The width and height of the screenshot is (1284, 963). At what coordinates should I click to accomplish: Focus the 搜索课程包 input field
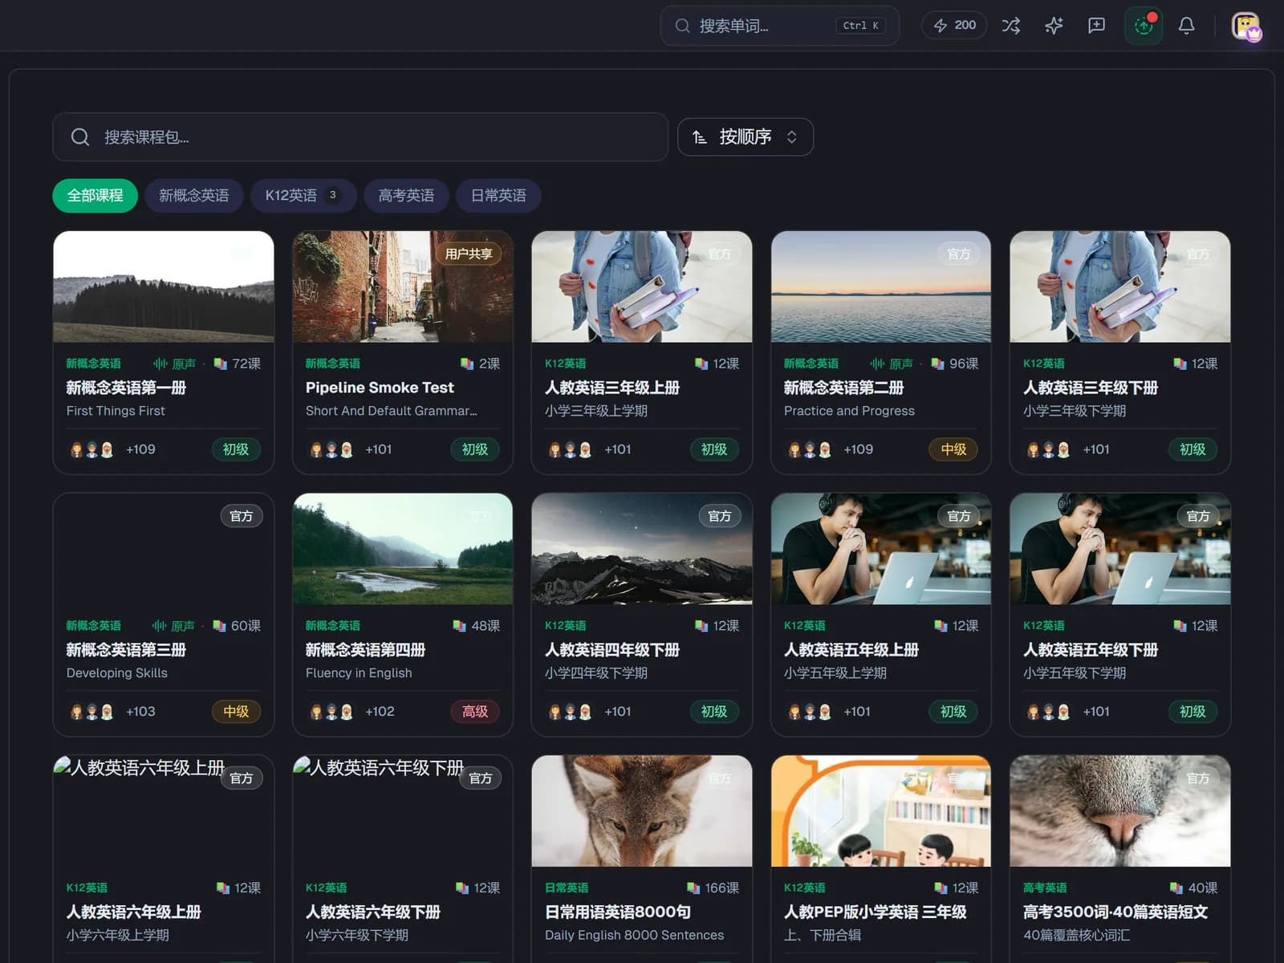coord(360,137)
